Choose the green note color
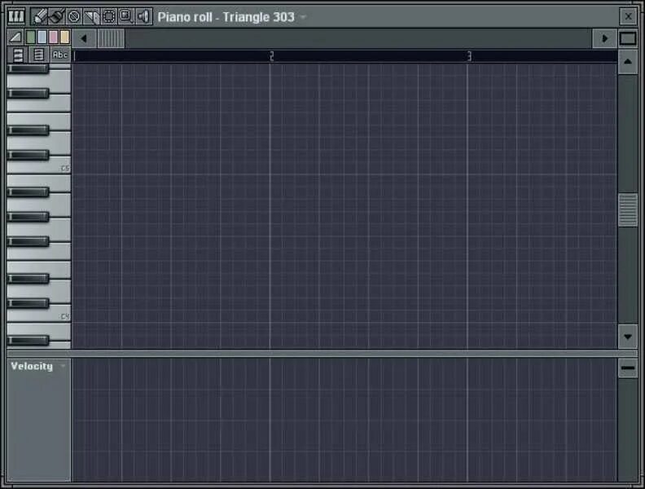This screenshot has height=489, width=645. coord(31,37)
